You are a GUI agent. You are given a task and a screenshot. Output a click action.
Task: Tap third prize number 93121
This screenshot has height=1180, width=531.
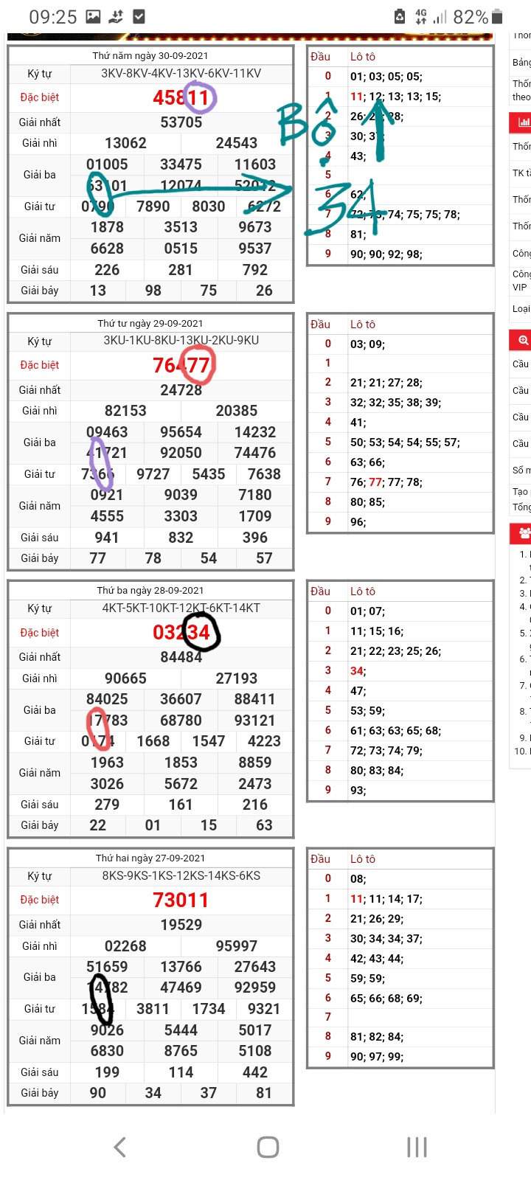(x=255, y=721)
